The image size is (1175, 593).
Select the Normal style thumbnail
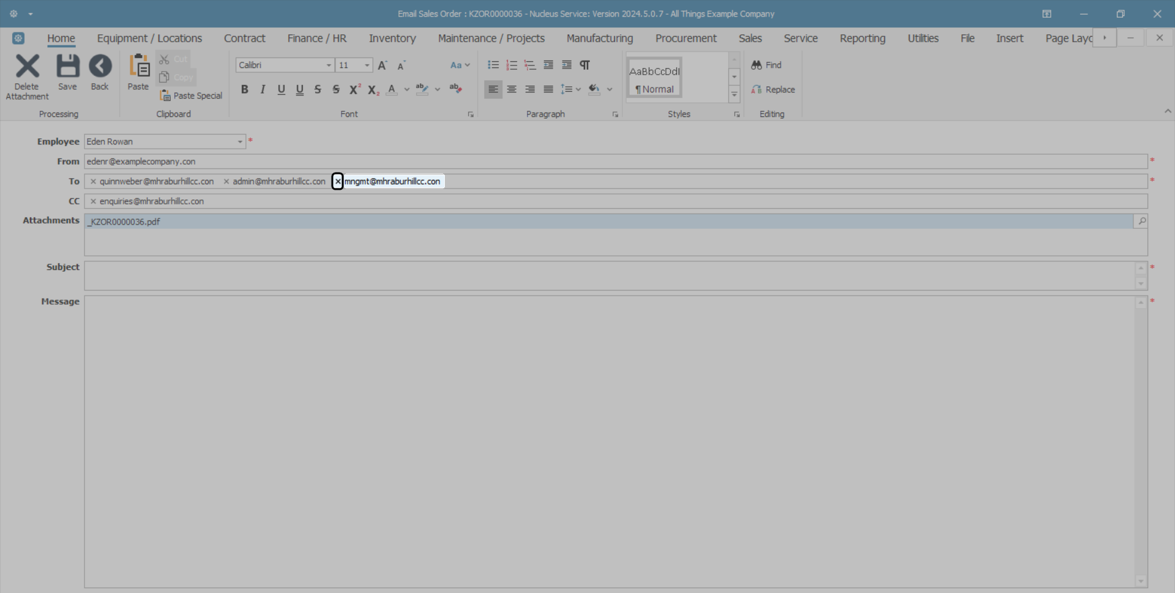[x=654, y=78]
